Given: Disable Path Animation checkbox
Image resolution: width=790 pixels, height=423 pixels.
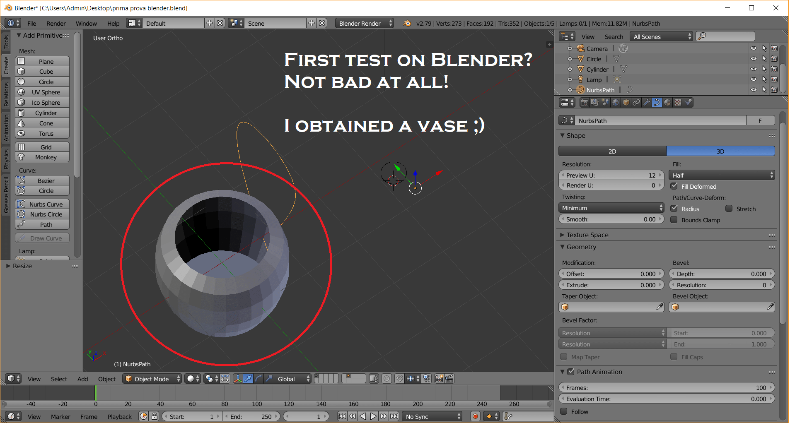Looking at the screenshot, I should (x=571, y=372).
